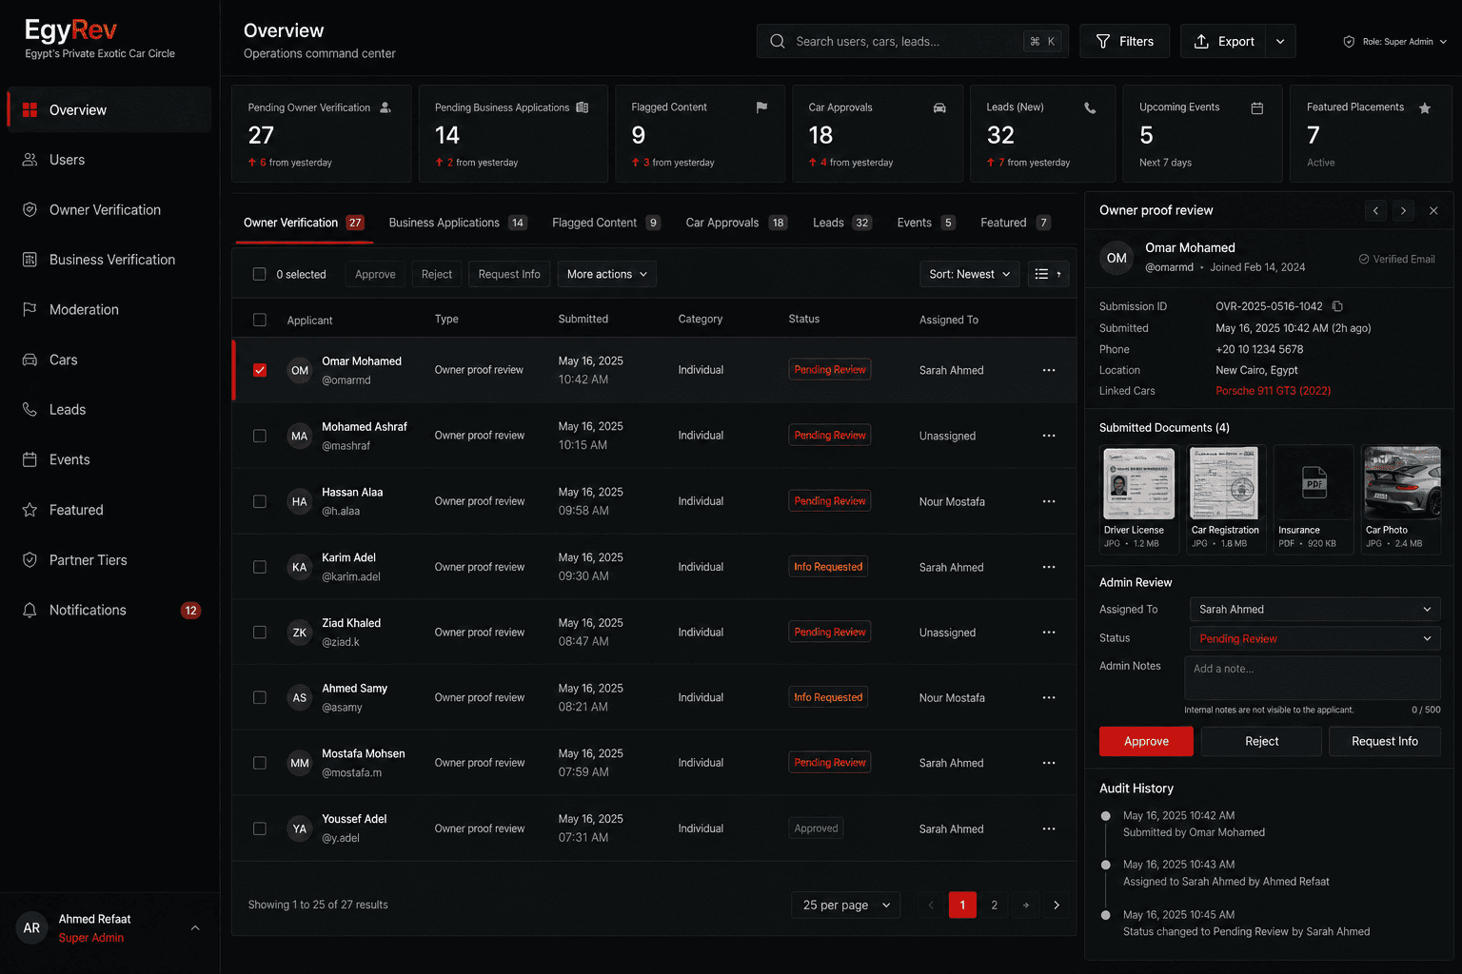Click the search magnifier icon
1462x974 pixels.
click(778, 41)
